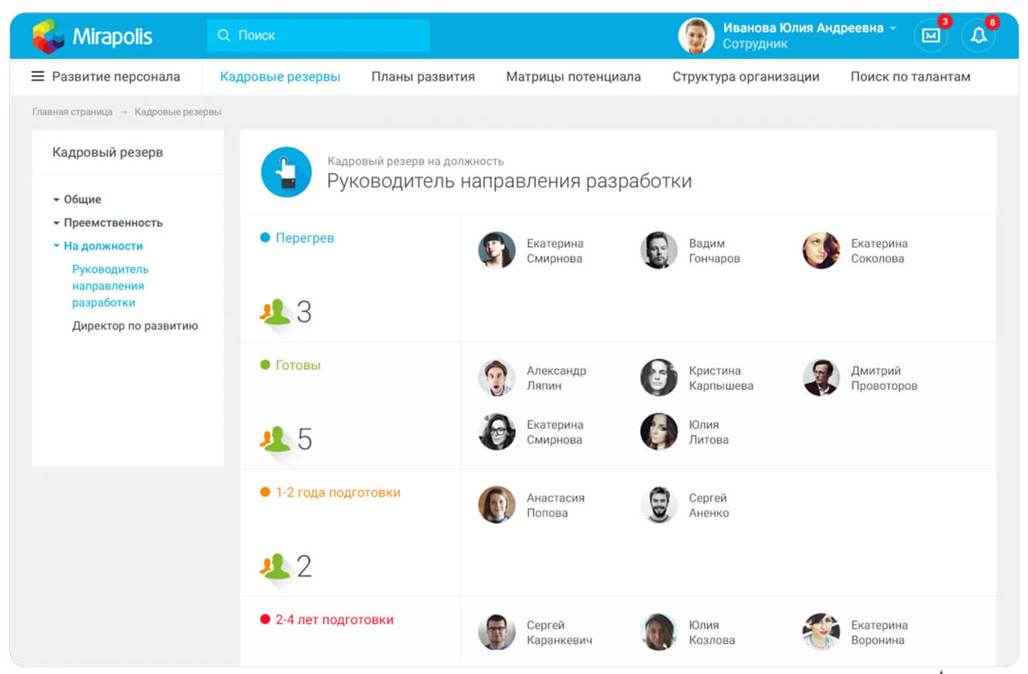Viewport: 1028px width, 674px height.
Task: Expand the user account dropdown arrow
Action: (x=893, y=28)
